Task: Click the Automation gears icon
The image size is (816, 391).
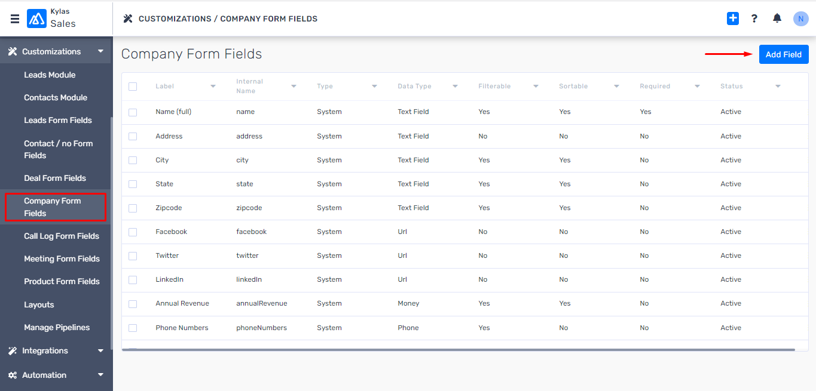Action: click(x=13, y=375)
